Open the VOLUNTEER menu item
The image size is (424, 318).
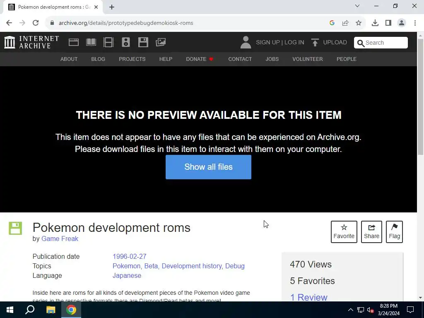tap(308, 59)
